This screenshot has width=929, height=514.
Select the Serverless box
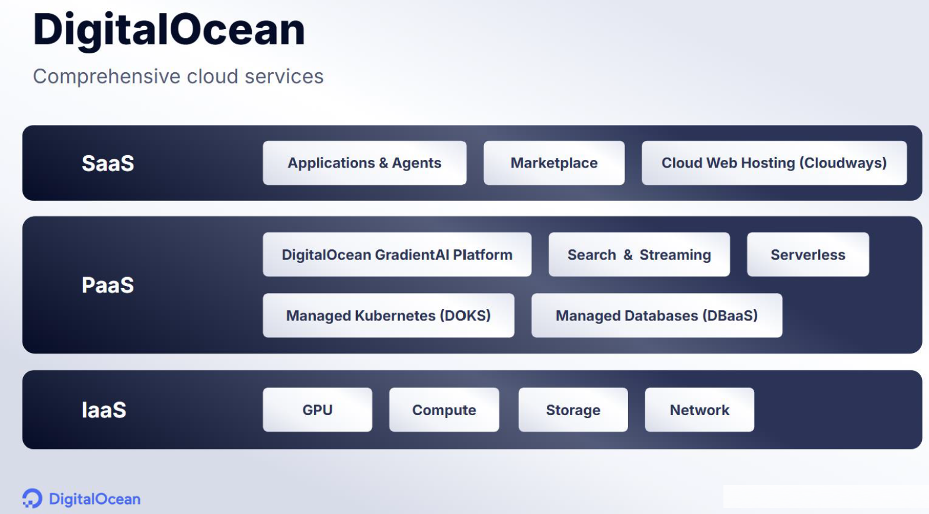pyautogui.click(x=808, y=255)
